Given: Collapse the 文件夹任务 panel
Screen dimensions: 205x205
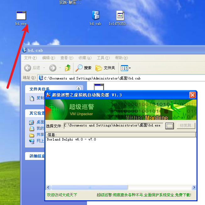Looking at the screenshot, I should [79, 89].
